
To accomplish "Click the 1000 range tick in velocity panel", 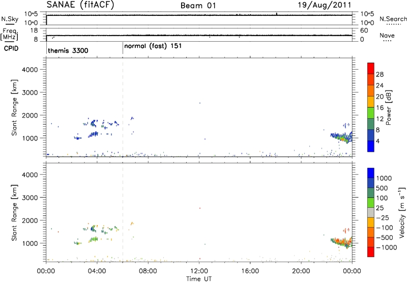I will pos(30,243).
